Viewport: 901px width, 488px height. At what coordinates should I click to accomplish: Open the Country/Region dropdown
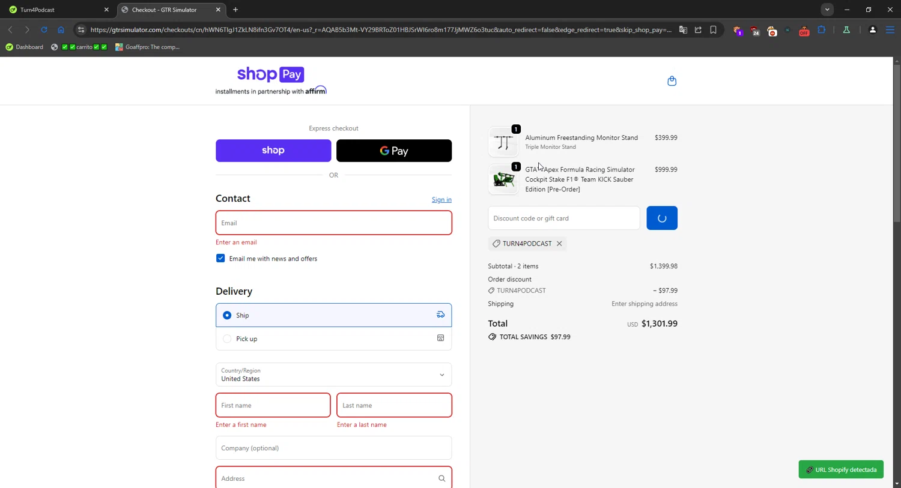333,375
